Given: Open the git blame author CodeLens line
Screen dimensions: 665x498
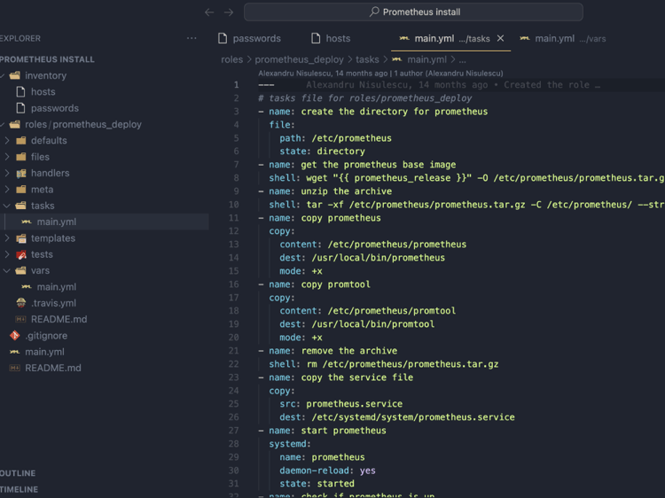Looking at the screenshot, I should pos(380,74).
